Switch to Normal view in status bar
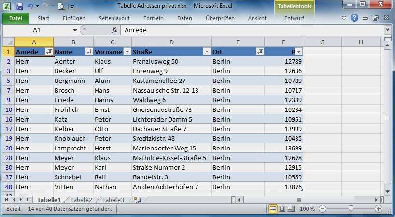The image size is (395, 217). coord(273,209)
